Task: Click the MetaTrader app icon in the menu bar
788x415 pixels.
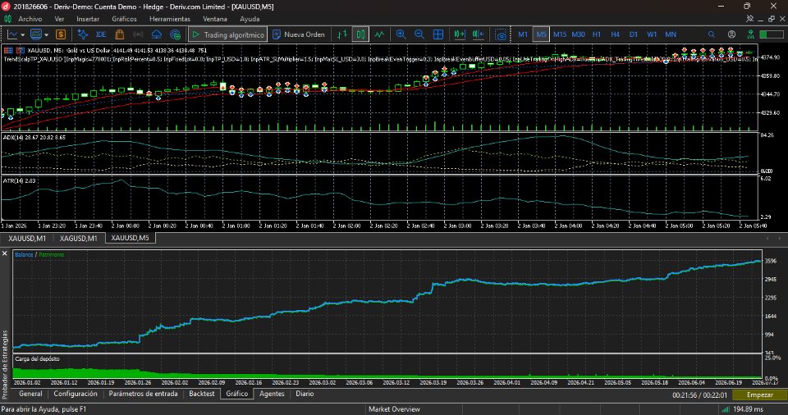Action: coord(7,19)
